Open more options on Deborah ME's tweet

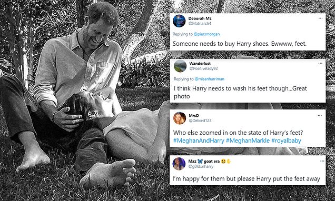320,18
